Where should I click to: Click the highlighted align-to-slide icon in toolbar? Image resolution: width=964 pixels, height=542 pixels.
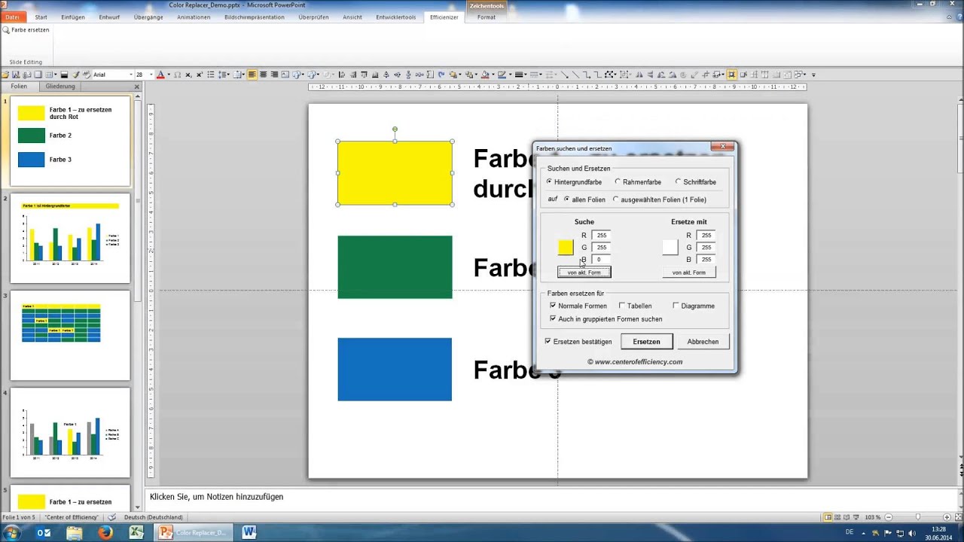tap(731, 75)
